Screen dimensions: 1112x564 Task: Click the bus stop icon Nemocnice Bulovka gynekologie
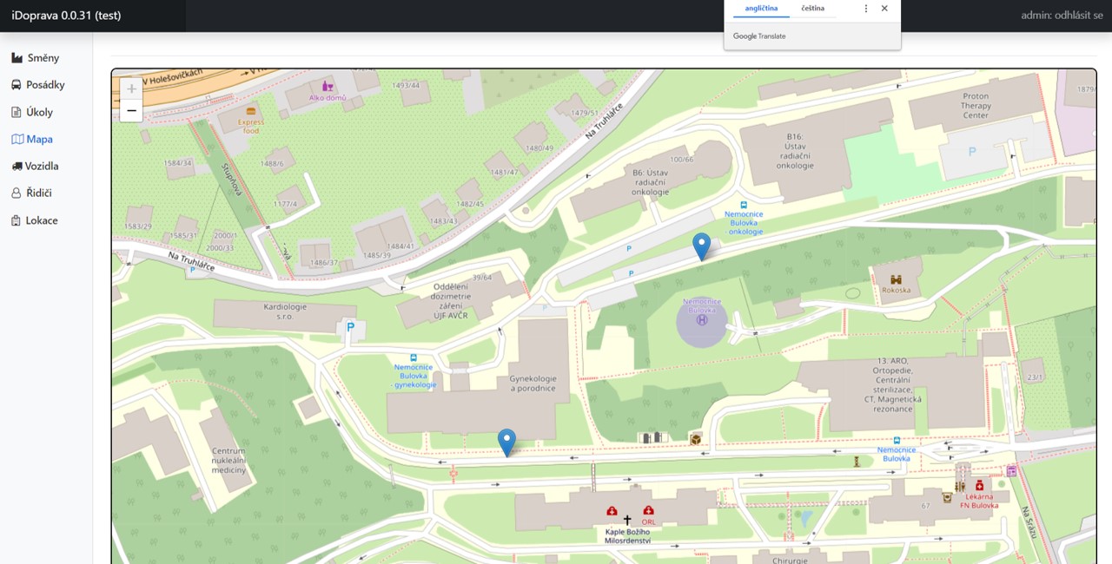[x=413, y=357]
